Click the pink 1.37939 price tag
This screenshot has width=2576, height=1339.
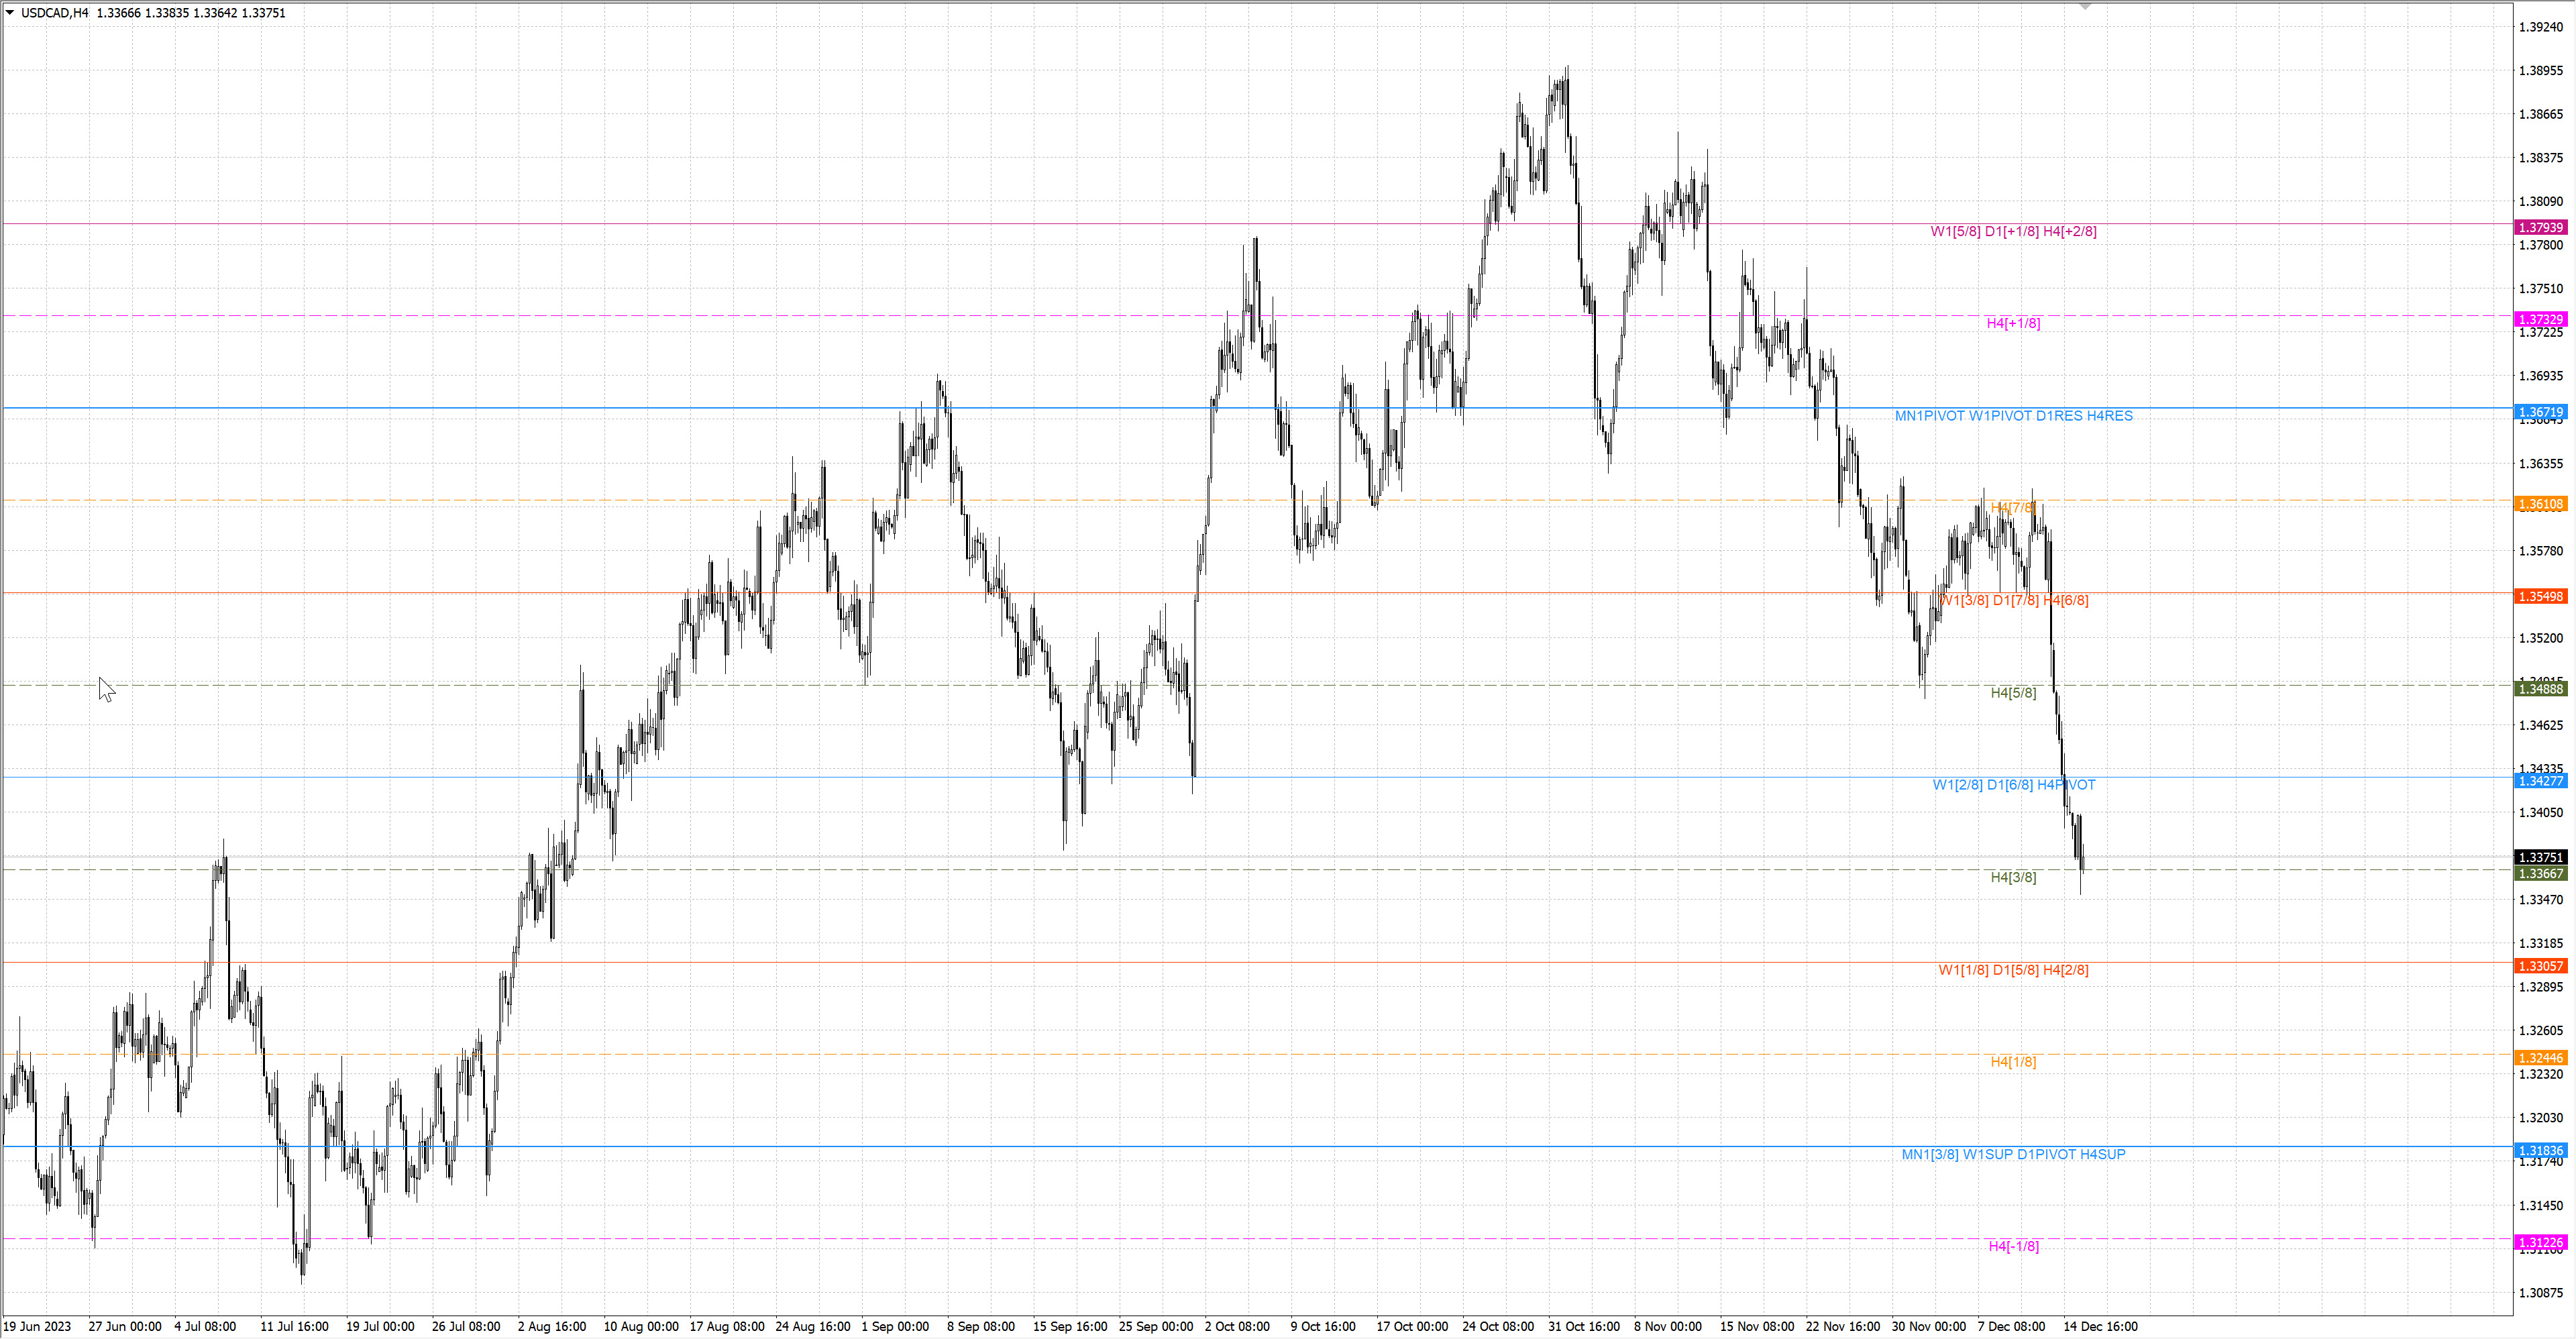(2540, 228)
